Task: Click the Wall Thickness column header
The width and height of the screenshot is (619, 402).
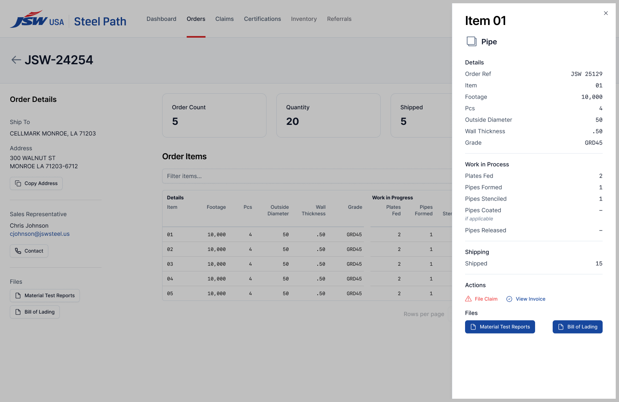Action: click(x=314, y=210)
